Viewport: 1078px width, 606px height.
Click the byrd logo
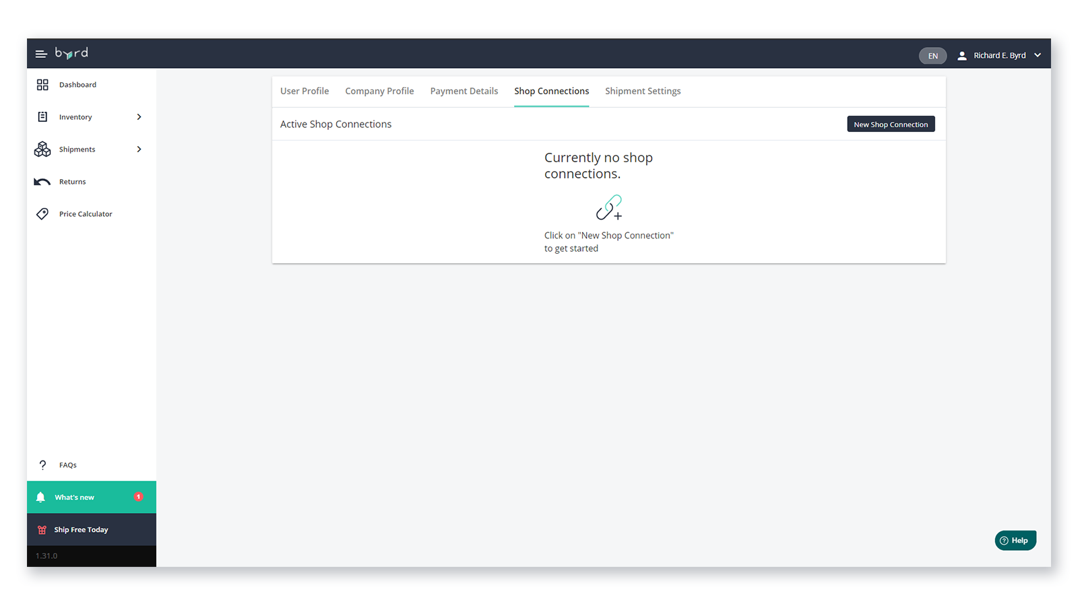click(71, 53)
